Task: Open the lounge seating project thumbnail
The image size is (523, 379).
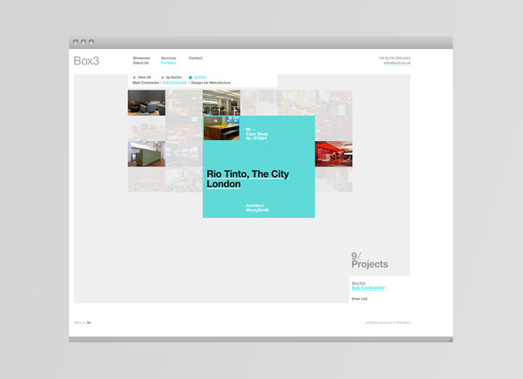Action: tap(146, 103)
